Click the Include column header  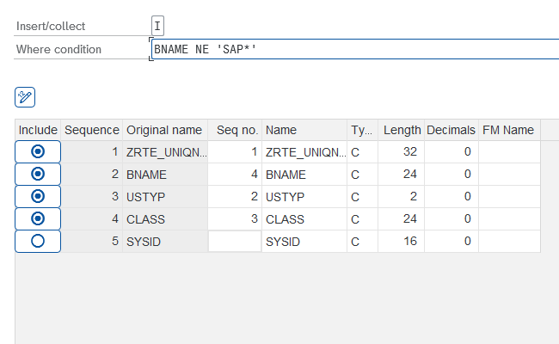coord(37,130)
